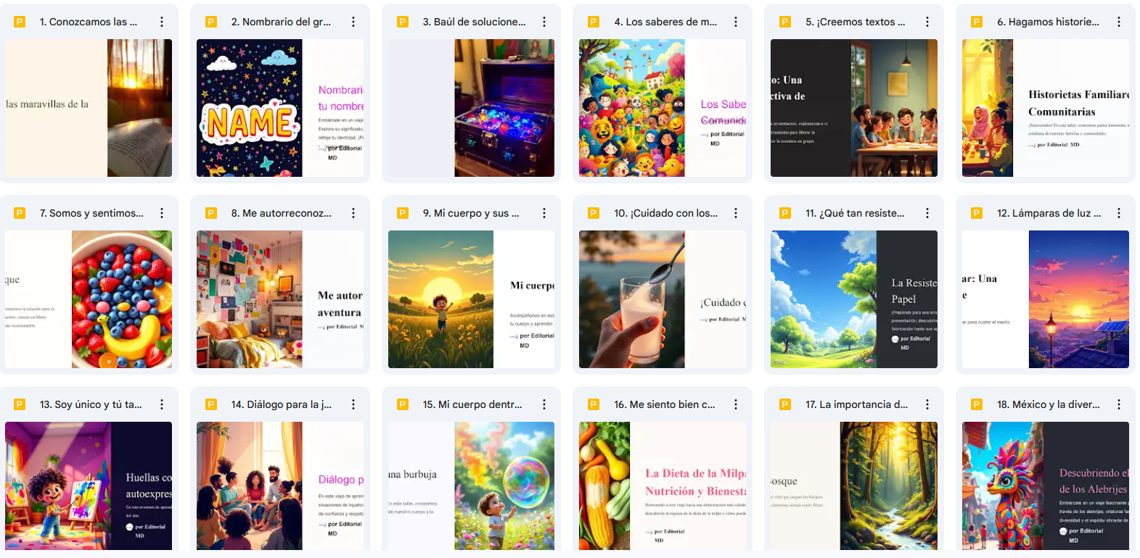Select the "3. Baúl de solucione..." title
Screen dimensions: 1140x558
click(x=475, y=22)
